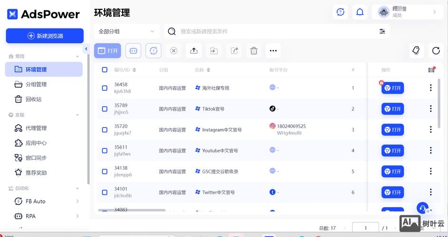The image size is (448, 237).
Task: Click the refresh list icon
Action: pos(436,51)
